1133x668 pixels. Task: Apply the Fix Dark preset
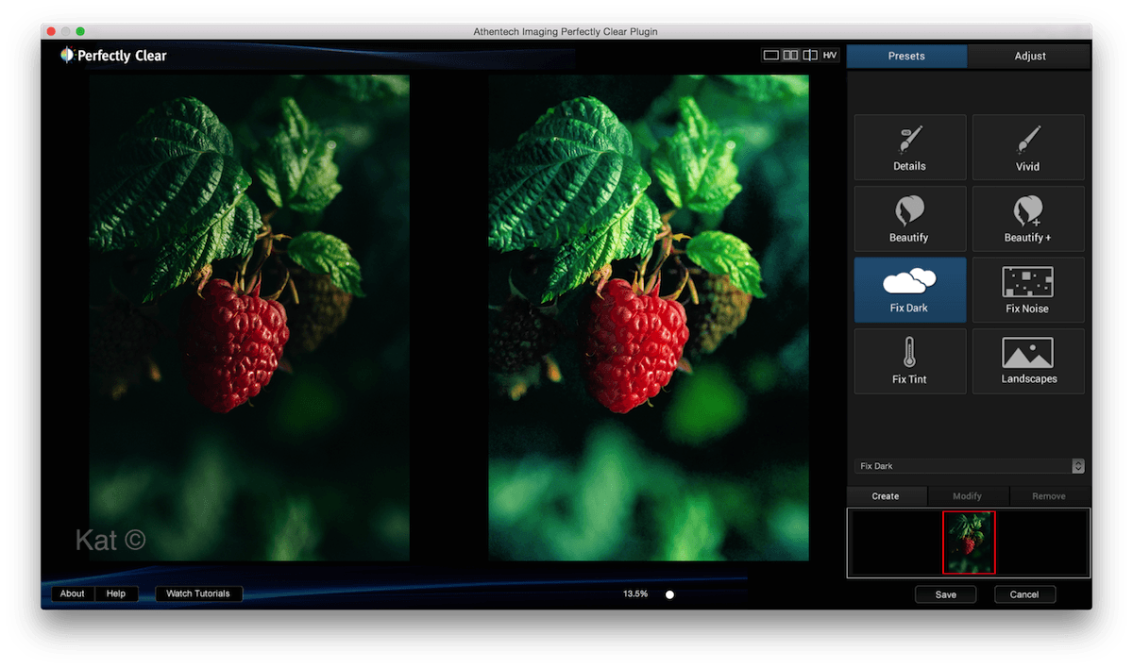[909, 290]
